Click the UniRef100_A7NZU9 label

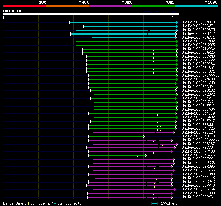[x=198, y=79]
